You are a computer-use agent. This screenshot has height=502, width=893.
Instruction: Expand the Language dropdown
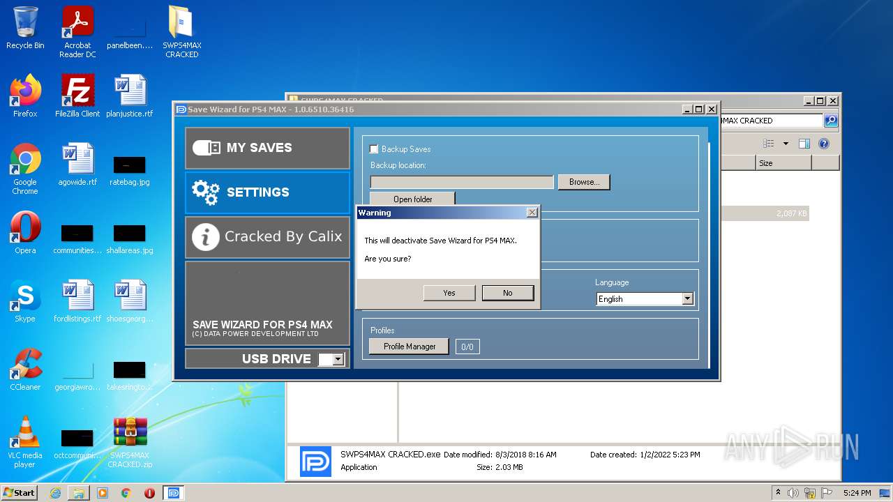(x=687, y=299)
